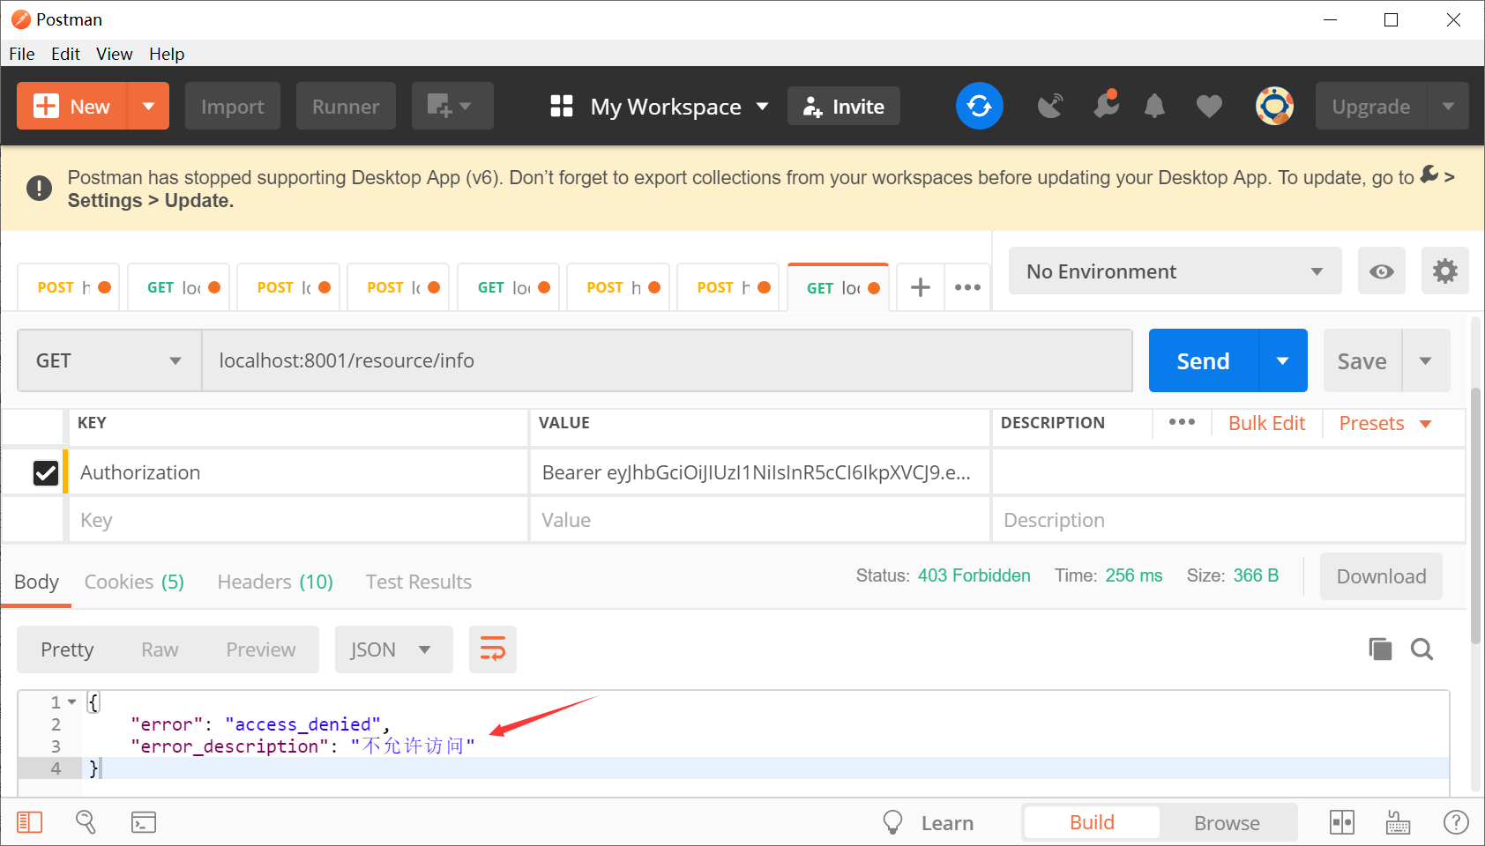Select the Preview view
The width and height of the screenshot is (1485, 846).
(x=261, y=649)
